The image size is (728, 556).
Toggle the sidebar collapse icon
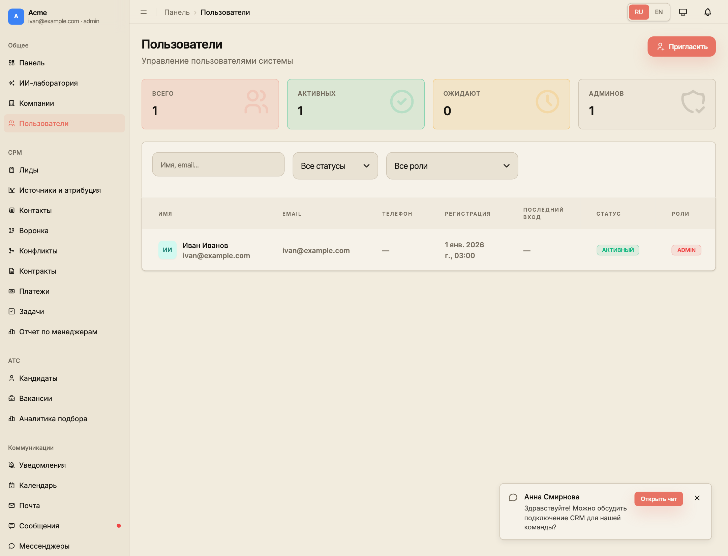144,12
